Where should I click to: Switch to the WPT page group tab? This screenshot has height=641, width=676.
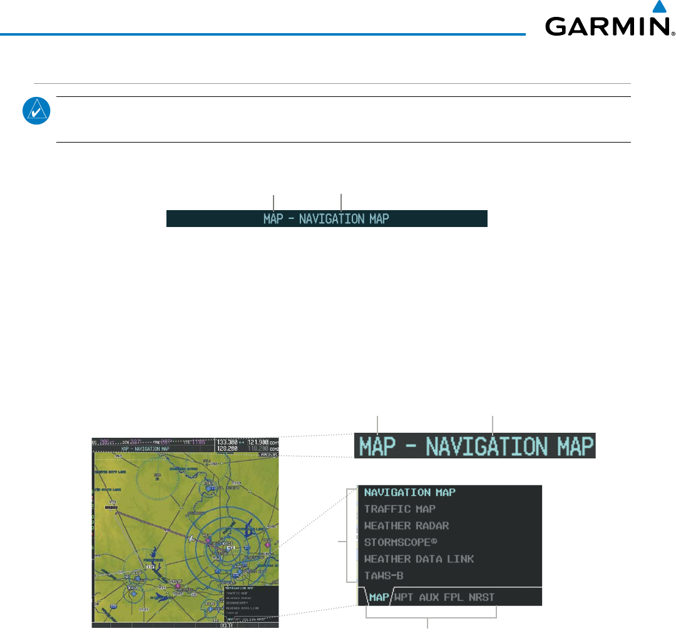coord(404,597)
